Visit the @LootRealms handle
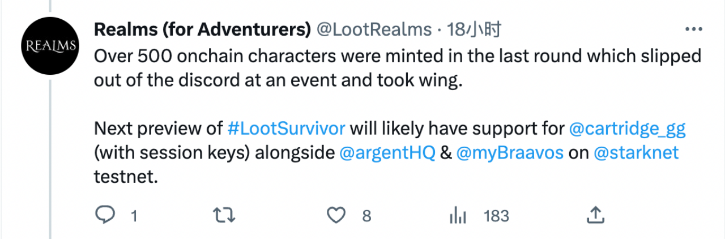The image size is (725, 239). click(x=375, y=29)
